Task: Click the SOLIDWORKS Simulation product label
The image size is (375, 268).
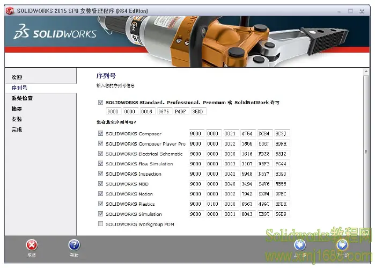Action: pyautogui.click(x=134, y=214)
